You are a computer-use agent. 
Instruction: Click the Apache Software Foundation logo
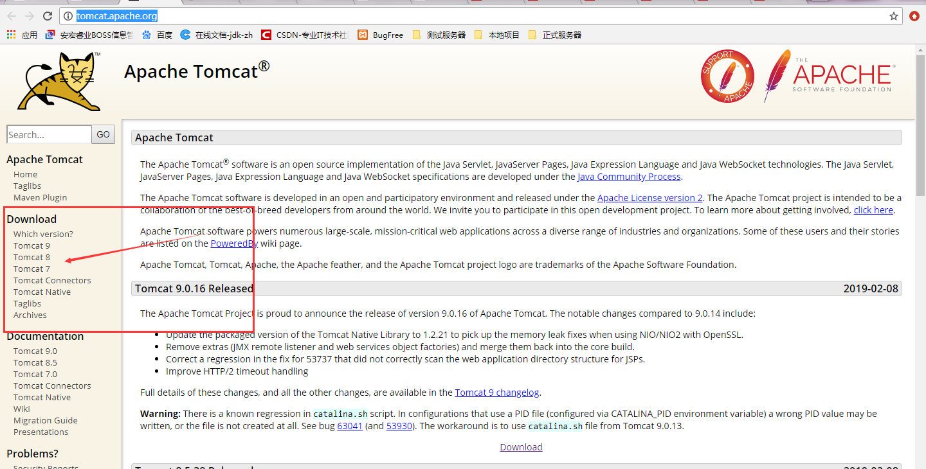point(830,76)
